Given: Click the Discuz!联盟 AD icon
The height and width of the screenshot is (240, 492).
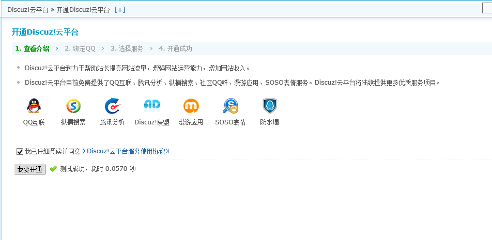Looking at the screenshot, I should tap(152, 106).
